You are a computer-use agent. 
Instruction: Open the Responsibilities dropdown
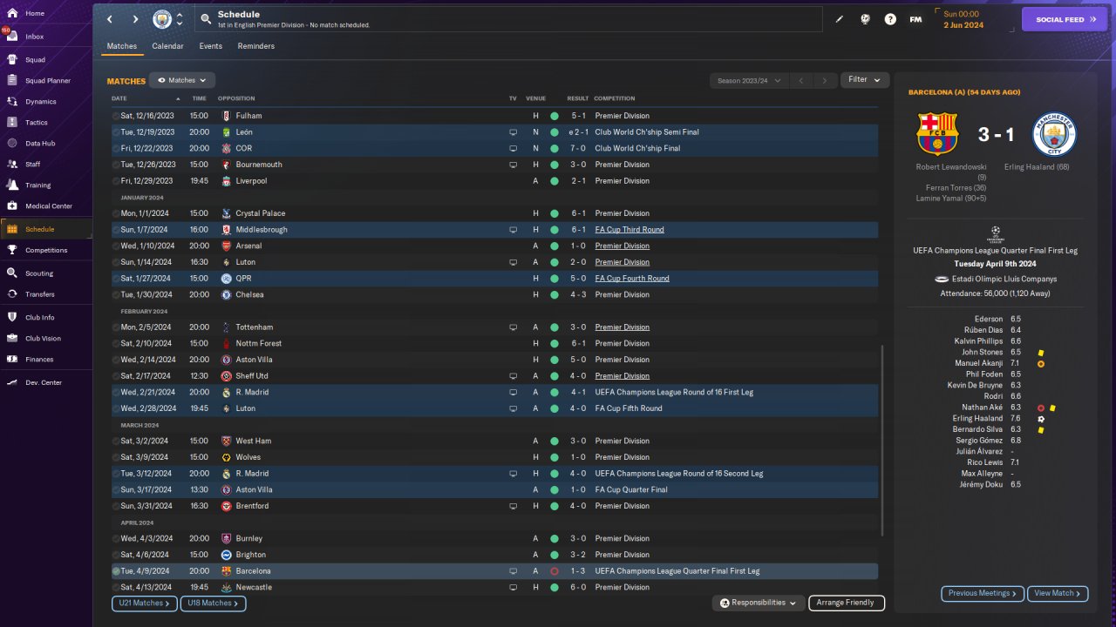click(758, 603)
